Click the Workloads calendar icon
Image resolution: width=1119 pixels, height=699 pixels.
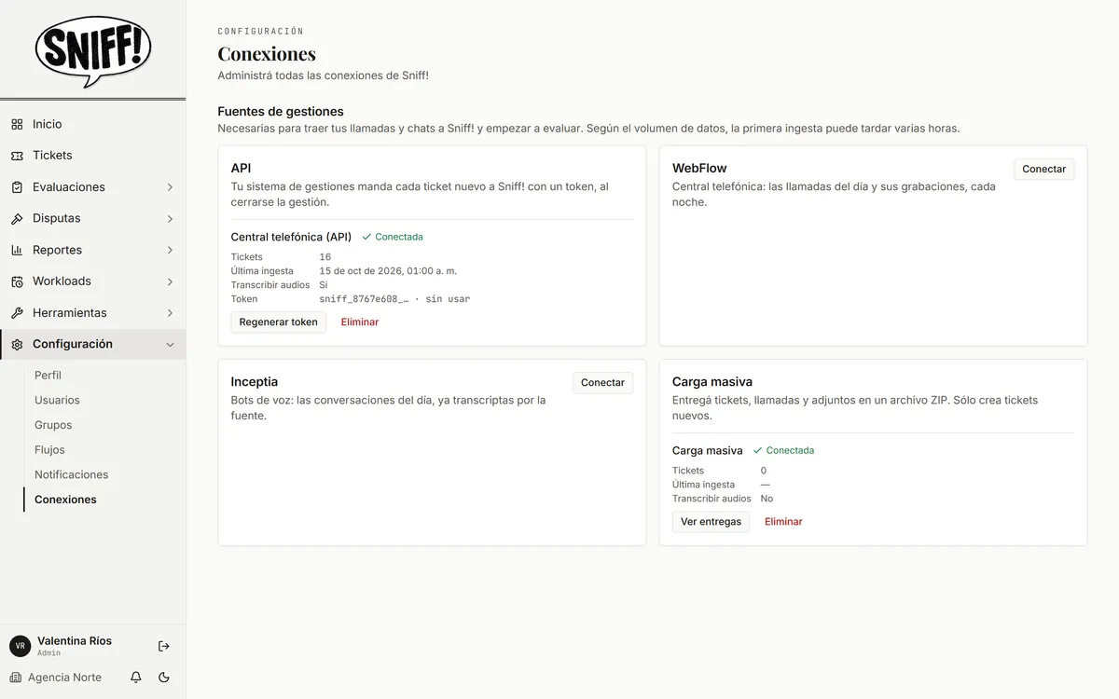click(x=17, y=281)
